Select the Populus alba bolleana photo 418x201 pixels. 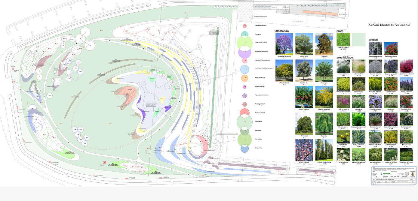click(x=324, y=150)
